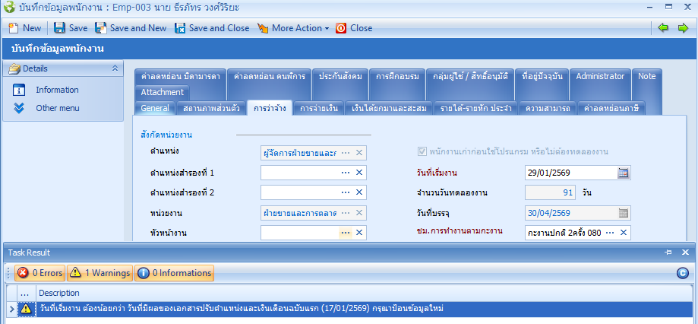Browse ตำแหน่งสำรองที่ 1 with ellipsis button

click(346, 173)
